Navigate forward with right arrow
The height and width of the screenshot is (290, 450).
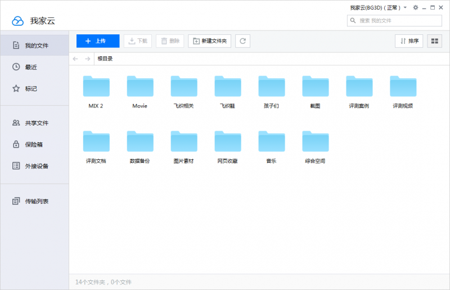click(x=87, y=59)
